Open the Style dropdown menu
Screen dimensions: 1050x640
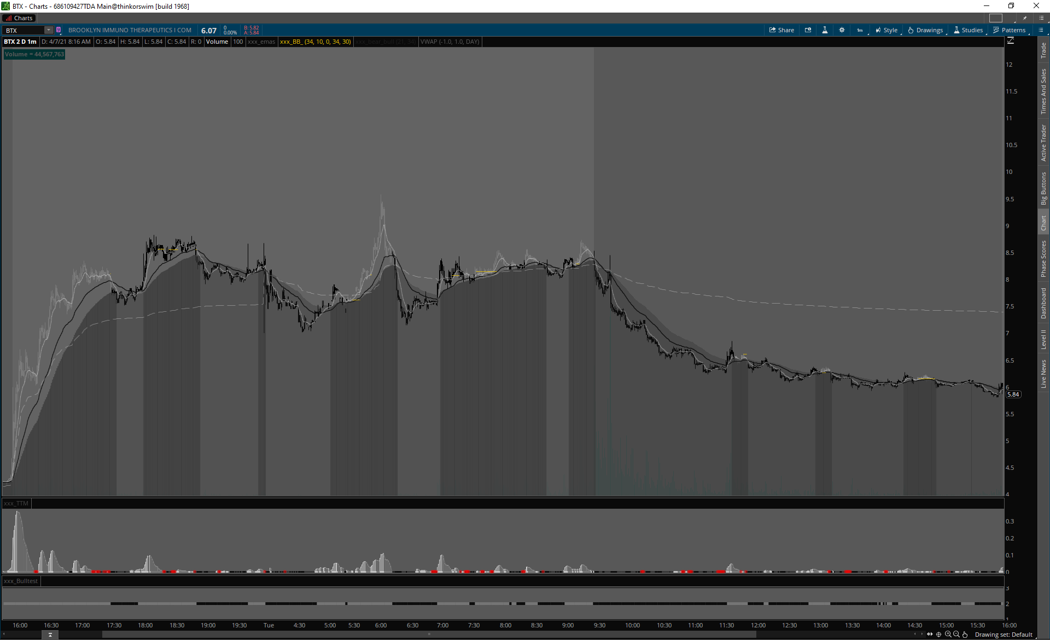886,30
